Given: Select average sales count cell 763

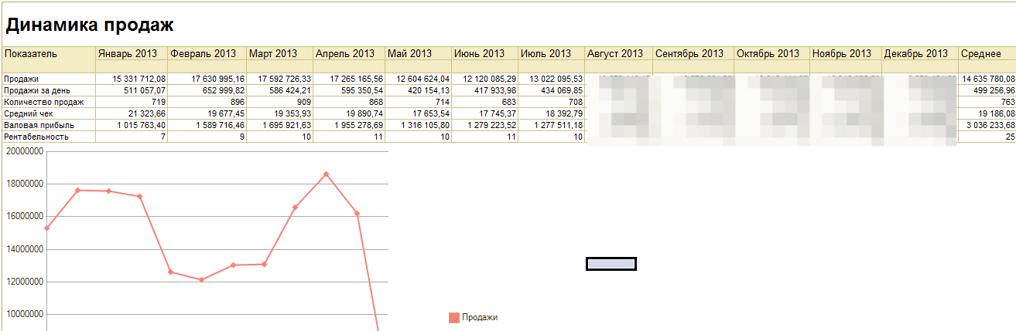Looking at the screenshot, I should (987, 102).
